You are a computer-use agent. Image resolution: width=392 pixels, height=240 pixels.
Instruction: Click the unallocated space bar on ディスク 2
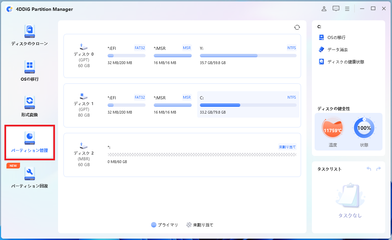(202, 155)
